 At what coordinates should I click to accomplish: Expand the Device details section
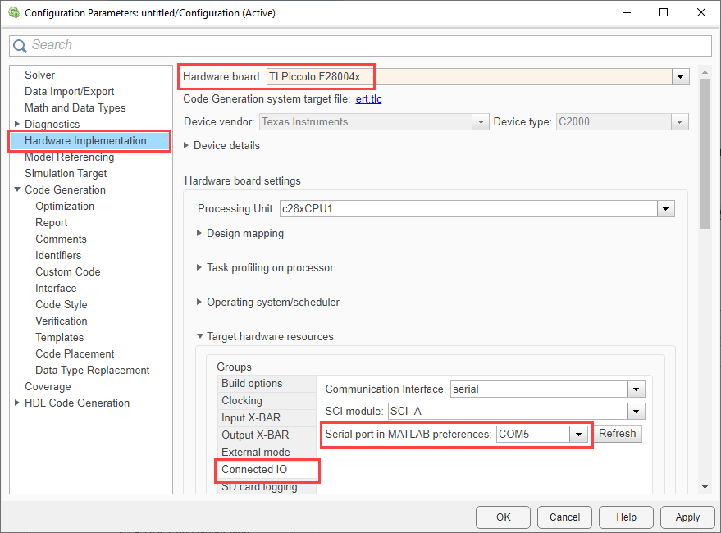coord(187,146)
